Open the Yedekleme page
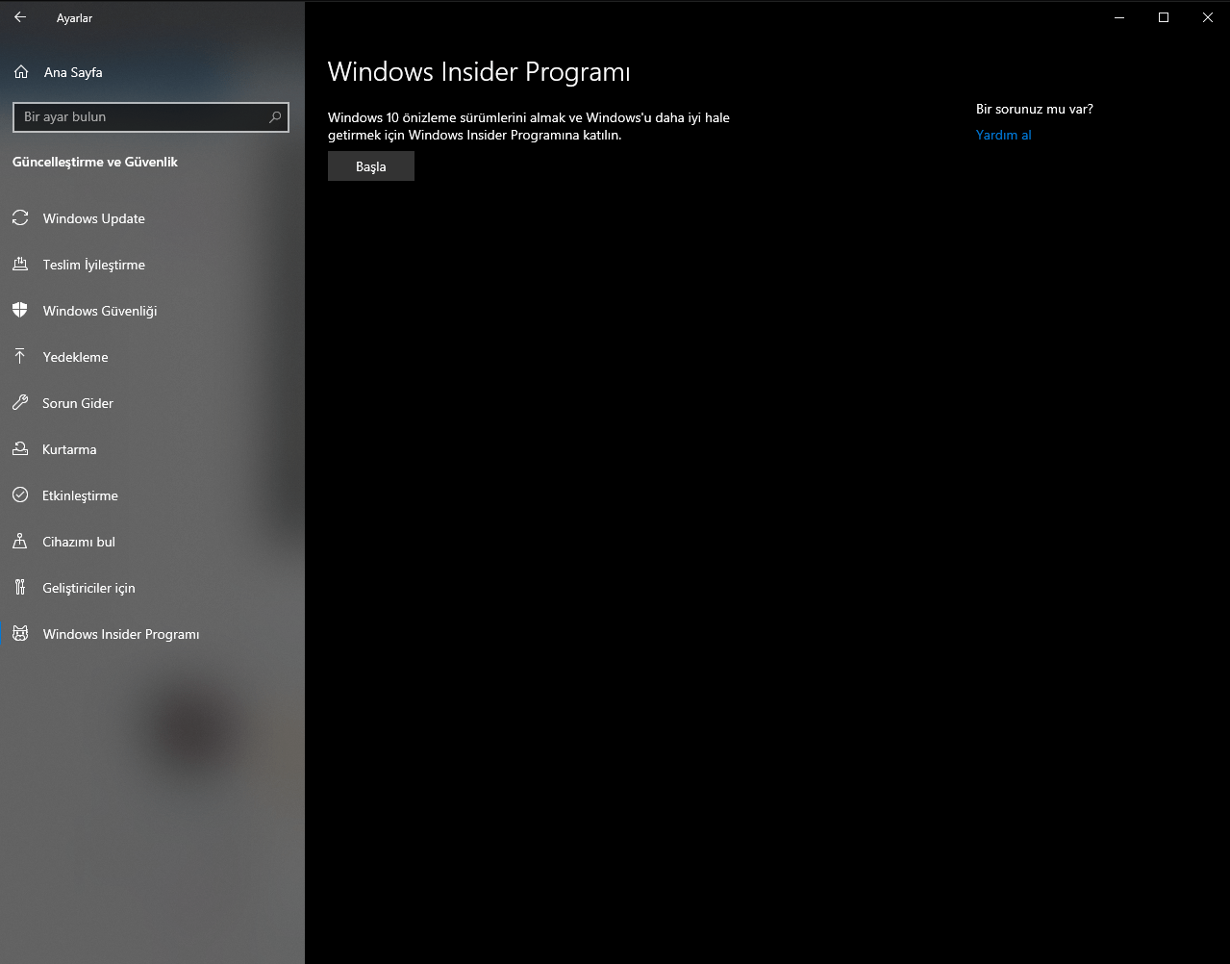The width and height of the screenshot is (1230, 964). [152, 357]
